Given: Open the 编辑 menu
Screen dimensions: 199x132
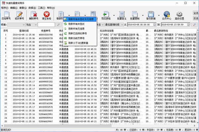Looking at the screenshot, I should coord(14,8).
